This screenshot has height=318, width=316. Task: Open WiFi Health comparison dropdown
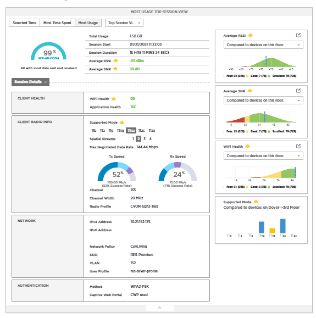(263, 156)
